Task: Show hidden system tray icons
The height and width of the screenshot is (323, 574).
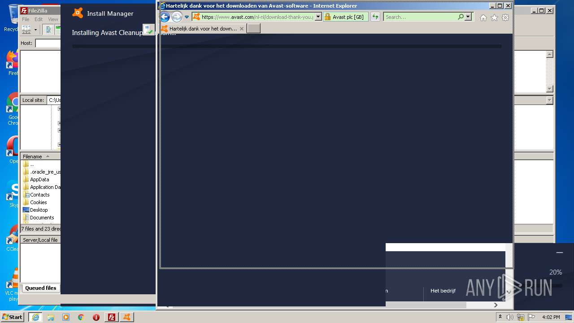Action: pyautogui.click(x=500, y=317)
